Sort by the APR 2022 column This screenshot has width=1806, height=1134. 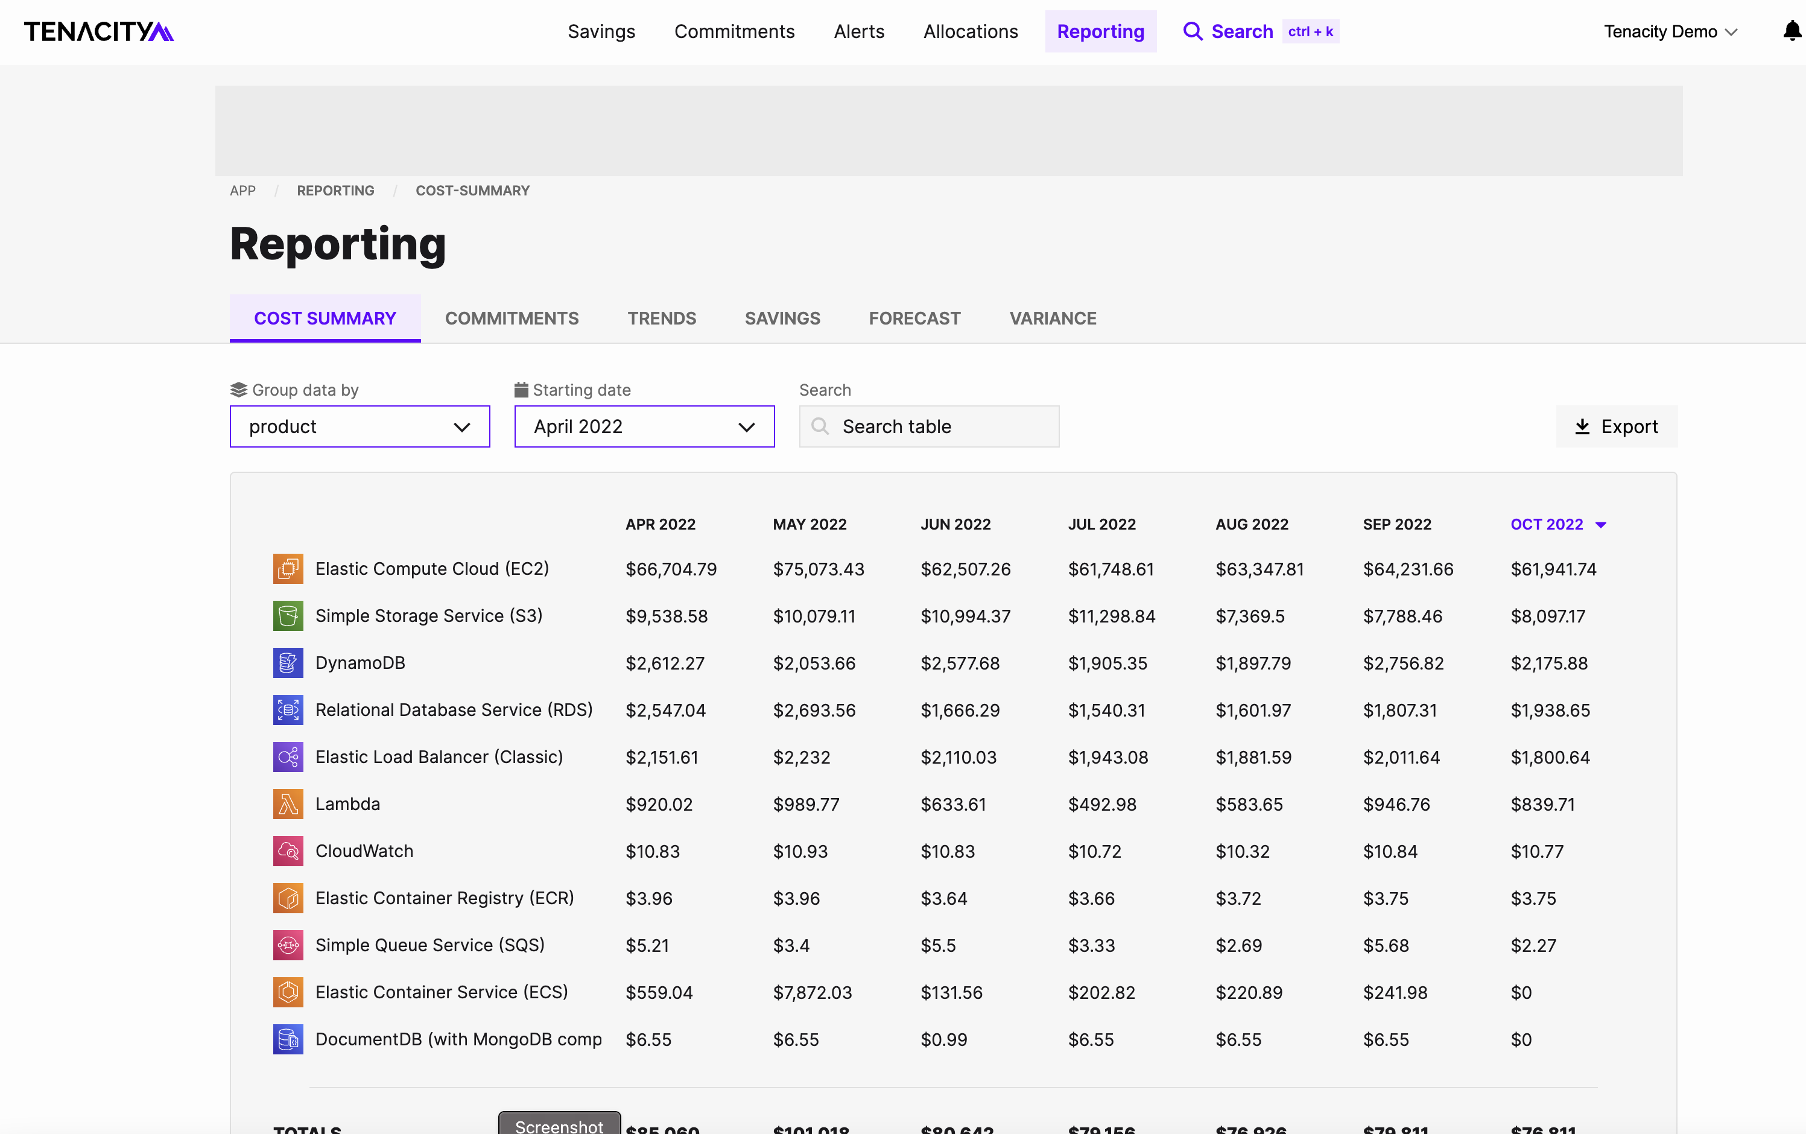[660, 524]
